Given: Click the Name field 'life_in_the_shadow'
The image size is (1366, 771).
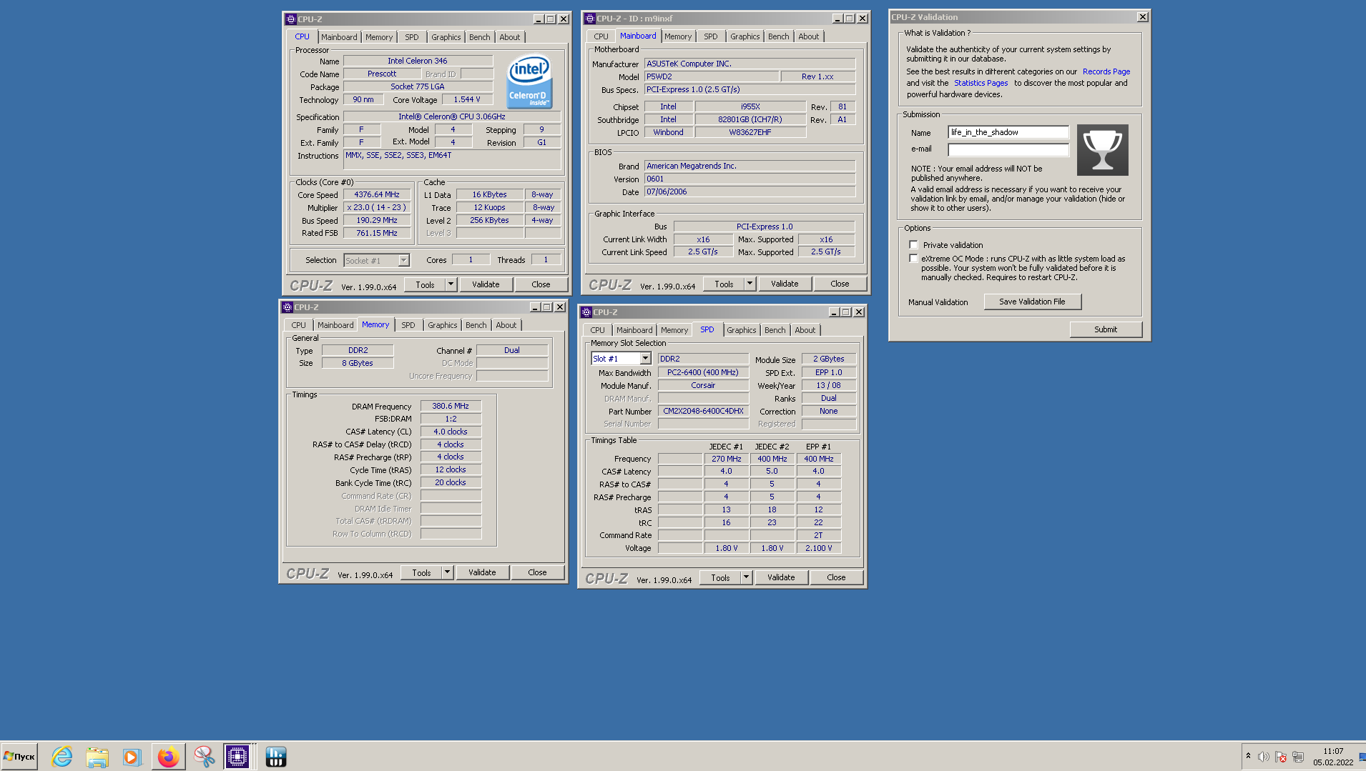Looking at the screenshot, I should click(1008, 132).
